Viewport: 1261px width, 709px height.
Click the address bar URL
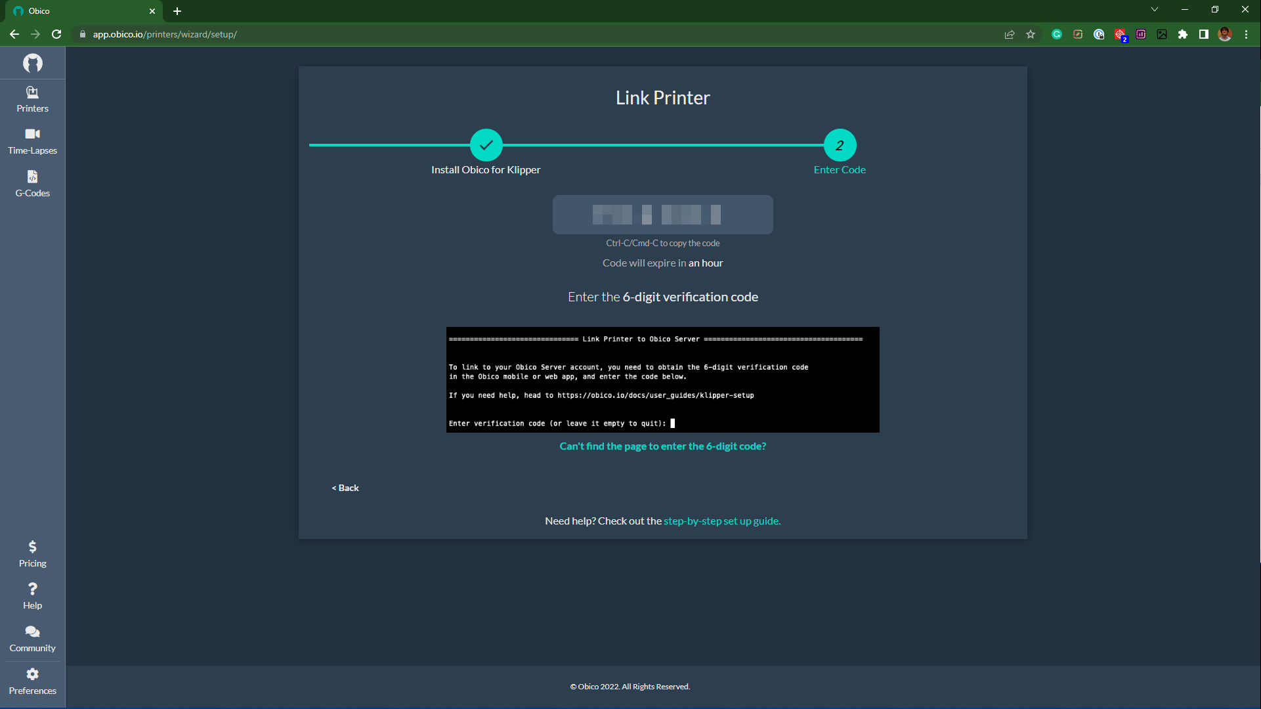[x=165, y=34]
